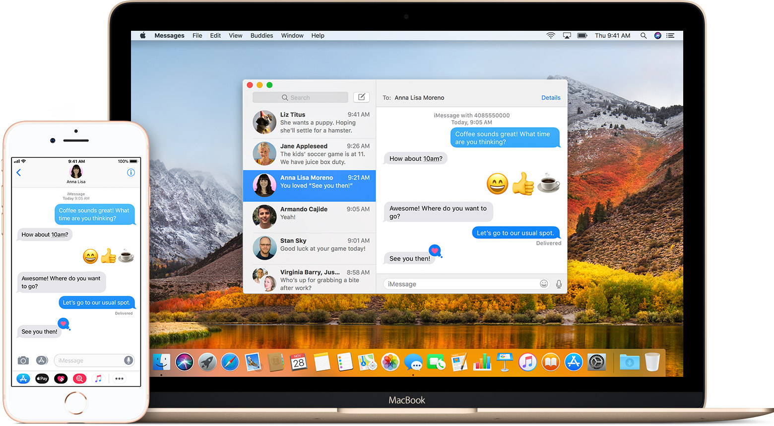Open the emoji picker in the Mac message field
The height and width of the screenshot is (426, 774).
(544, 284)
